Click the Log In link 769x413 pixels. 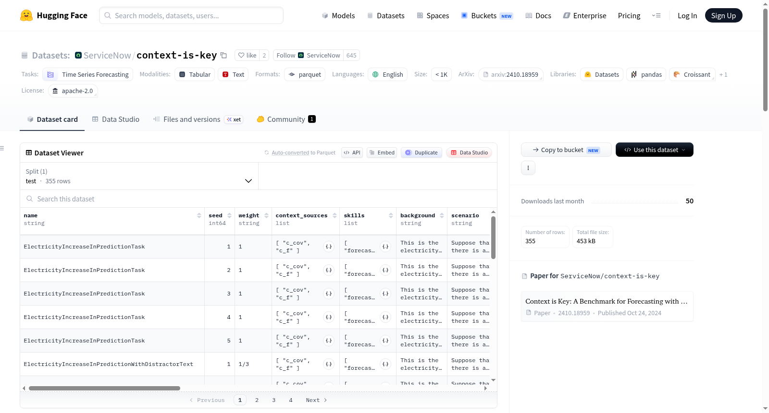click(687, 16)
